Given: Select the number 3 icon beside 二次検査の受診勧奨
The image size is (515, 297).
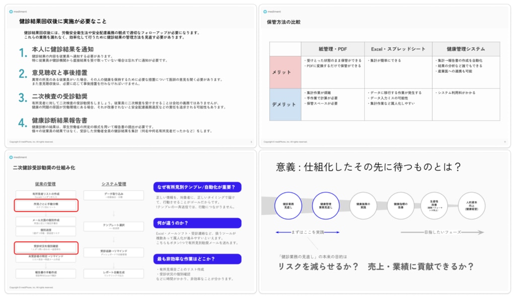Looking at the screenshot, I should (22, 97).
